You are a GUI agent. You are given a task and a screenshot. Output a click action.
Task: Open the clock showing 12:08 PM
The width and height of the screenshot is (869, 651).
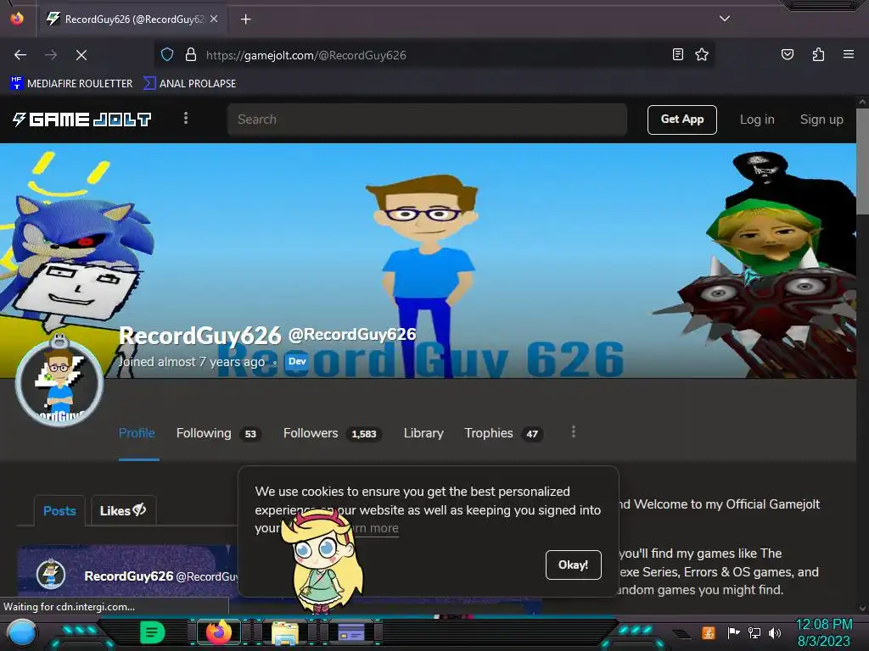823,632
